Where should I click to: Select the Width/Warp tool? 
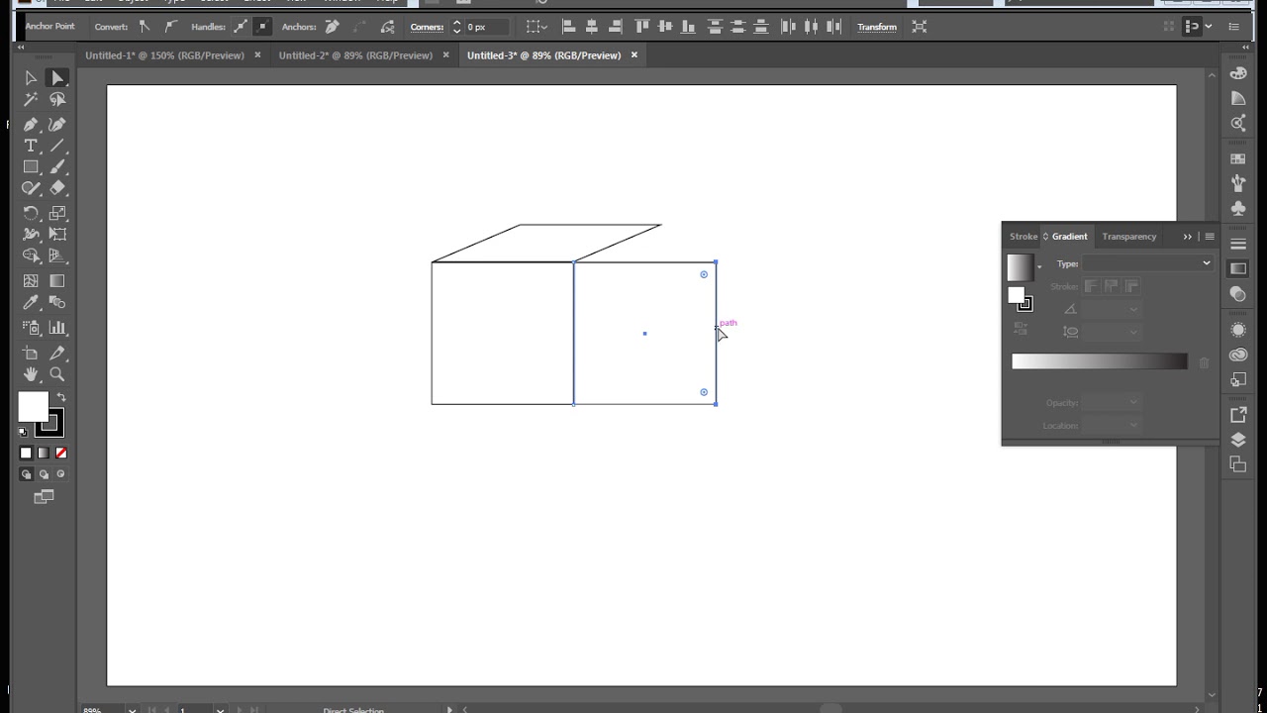tap(31, 235)
